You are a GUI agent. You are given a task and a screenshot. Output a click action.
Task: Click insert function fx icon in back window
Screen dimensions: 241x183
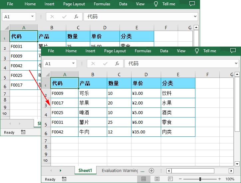point(76,17)
